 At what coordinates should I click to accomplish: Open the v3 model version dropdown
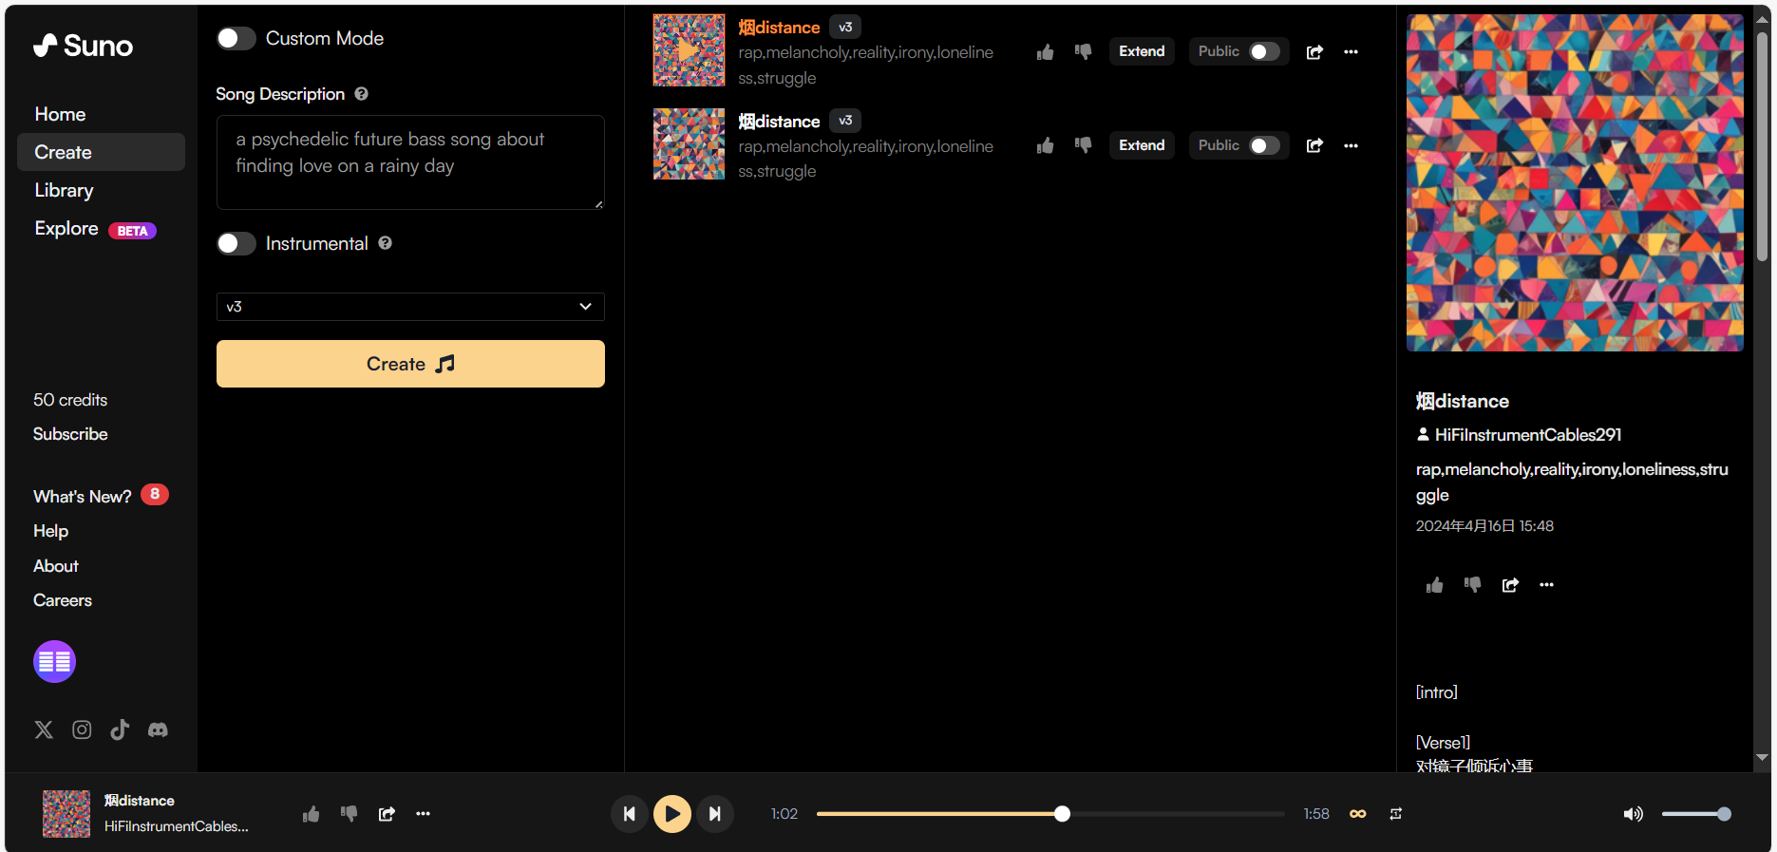click(x=410, y=307)
